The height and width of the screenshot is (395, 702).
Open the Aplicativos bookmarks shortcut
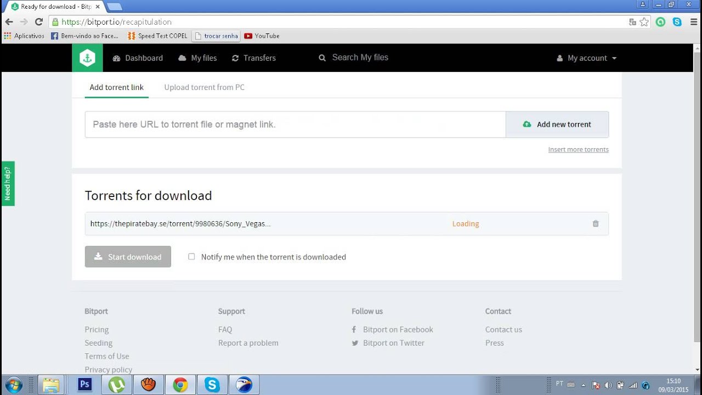pos(24,36)
